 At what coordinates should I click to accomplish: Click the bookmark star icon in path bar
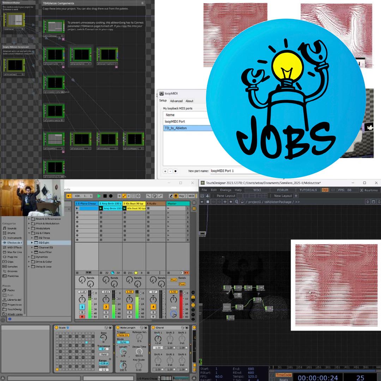coord(231,202)
